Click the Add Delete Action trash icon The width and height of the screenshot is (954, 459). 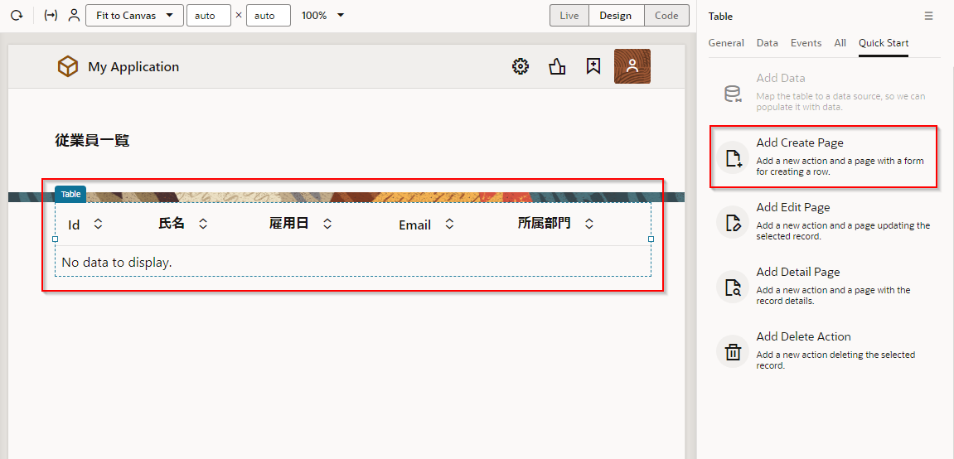pos(733,352)
